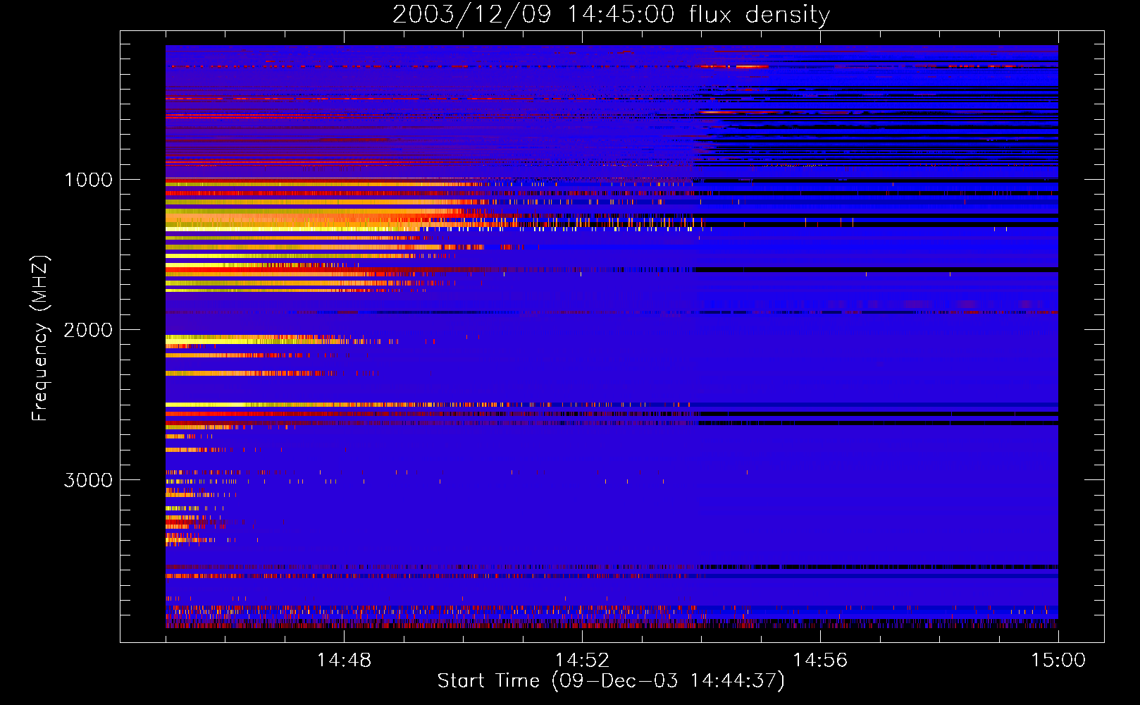Click the 1000 frequency tick label
The image size is (1140, 705).
click(x=89, y=180)
